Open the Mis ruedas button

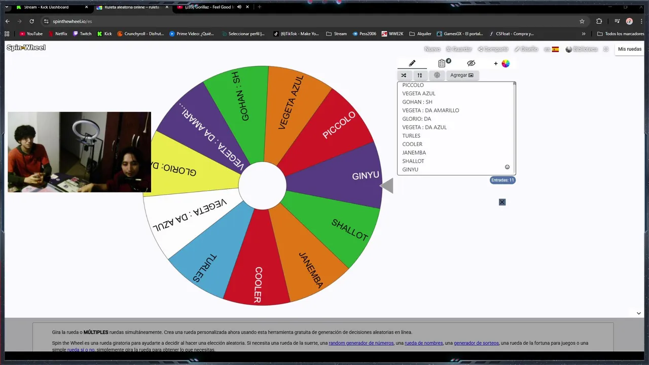point(630,49)
